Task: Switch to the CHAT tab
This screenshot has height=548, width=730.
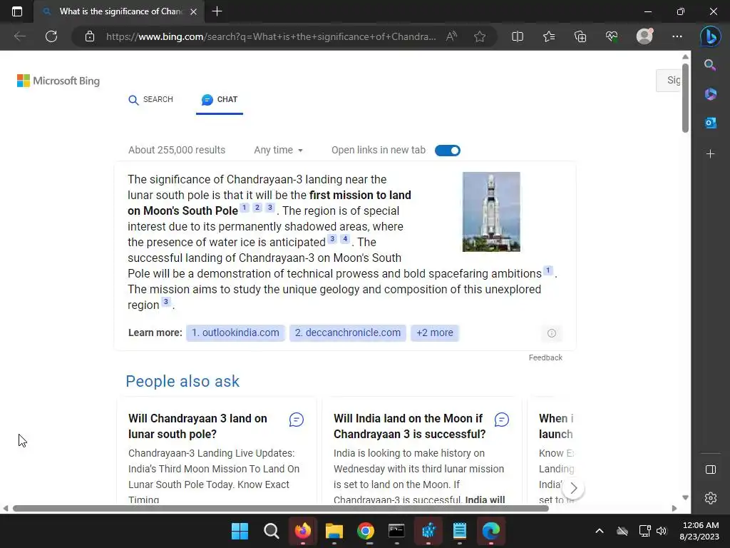Action: tap(220, 100)
